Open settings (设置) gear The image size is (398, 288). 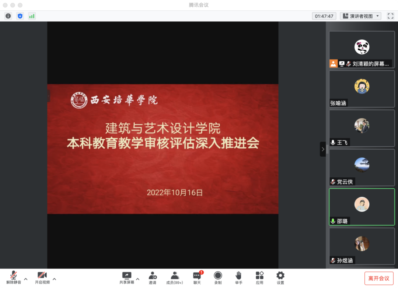coord(280,278)
